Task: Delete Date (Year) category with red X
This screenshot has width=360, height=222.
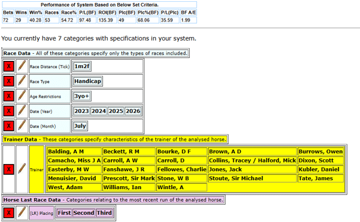Action: point(9,111)
